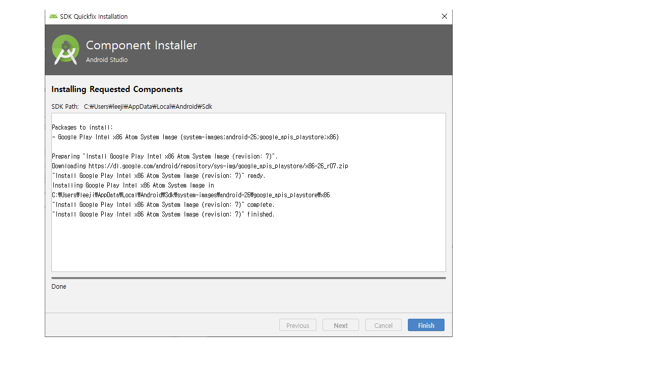This screenshot has height=366, width=651.
Task: Click the Downloading URL line in log
Action: click(200, 166)
